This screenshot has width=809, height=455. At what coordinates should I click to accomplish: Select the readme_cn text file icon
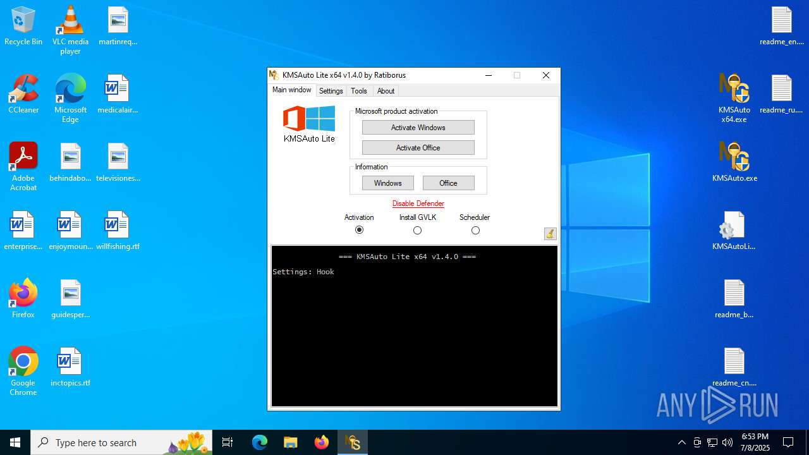point(734,368)
